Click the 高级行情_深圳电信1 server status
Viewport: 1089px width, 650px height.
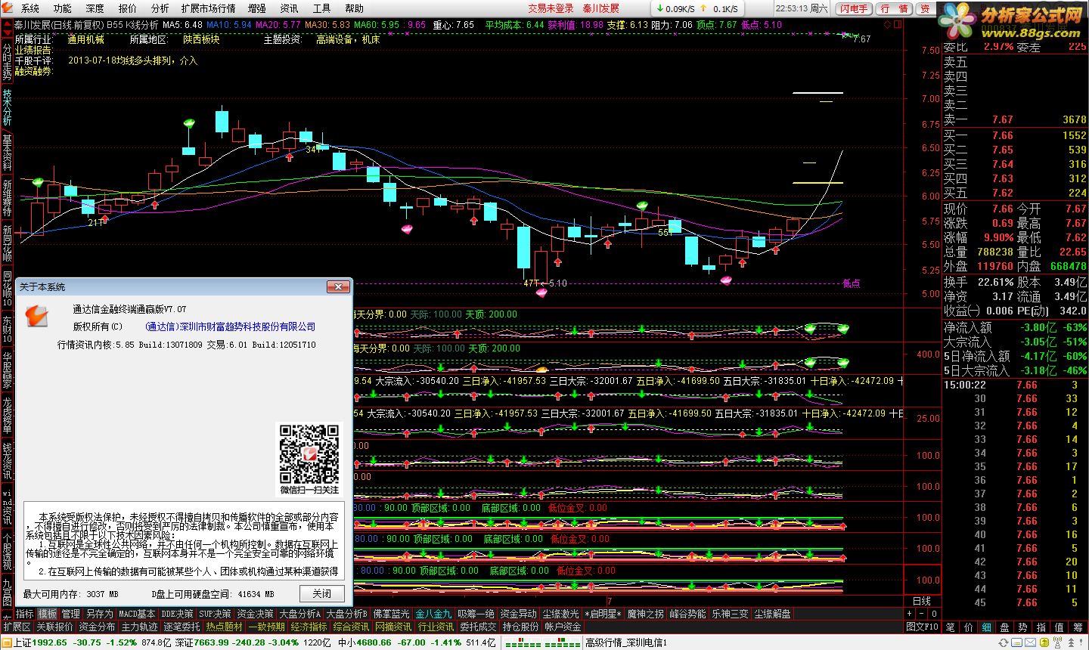coord(626,642)
